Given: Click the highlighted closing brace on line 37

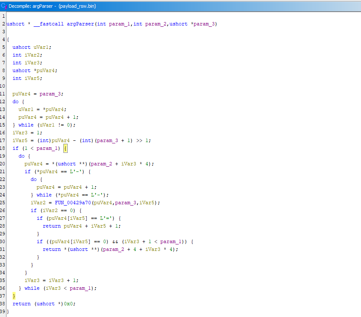Looking at the screenshot, I should click(14, 296).
